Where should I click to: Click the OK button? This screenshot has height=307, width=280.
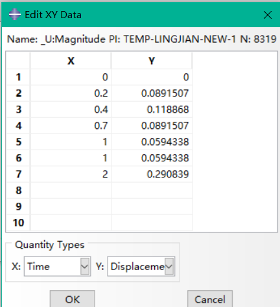[73, 299]
